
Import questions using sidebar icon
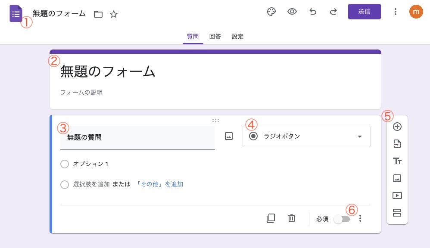click(x=397, y=144)
